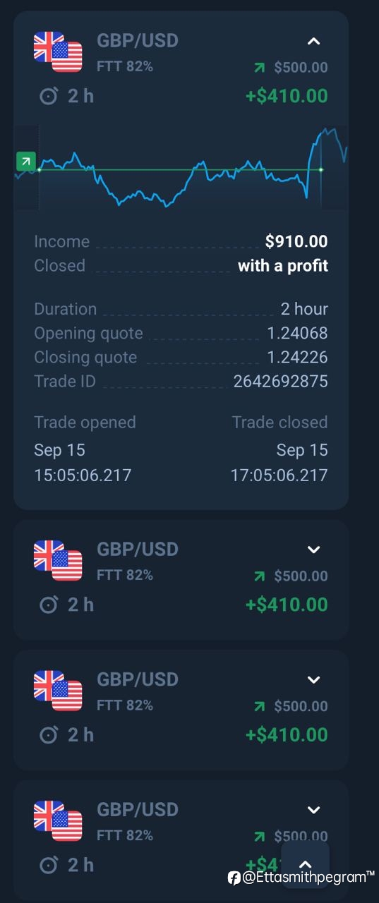Viewport: 379px width, 903px height.
Task: Tap the scroll-to-top arrow button
Action: click(305, 864)
